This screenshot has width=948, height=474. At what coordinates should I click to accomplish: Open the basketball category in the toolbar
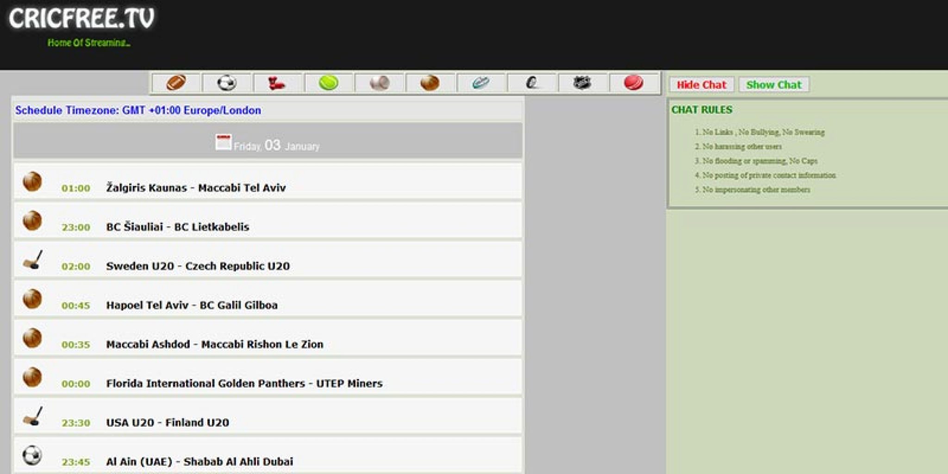(x=430, y=83)
